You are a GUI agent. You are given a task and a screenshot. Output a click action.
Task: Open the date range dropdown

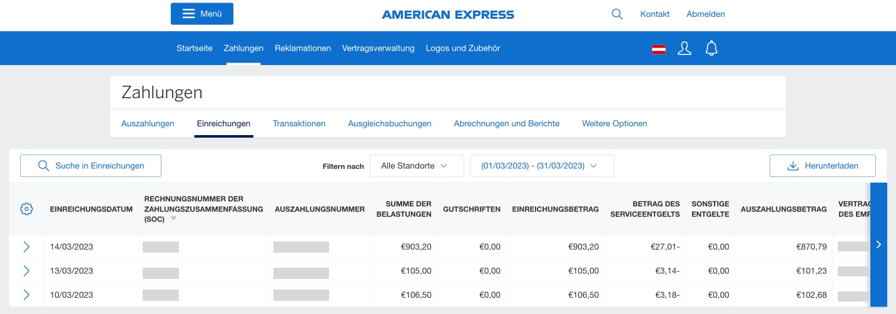542,166
